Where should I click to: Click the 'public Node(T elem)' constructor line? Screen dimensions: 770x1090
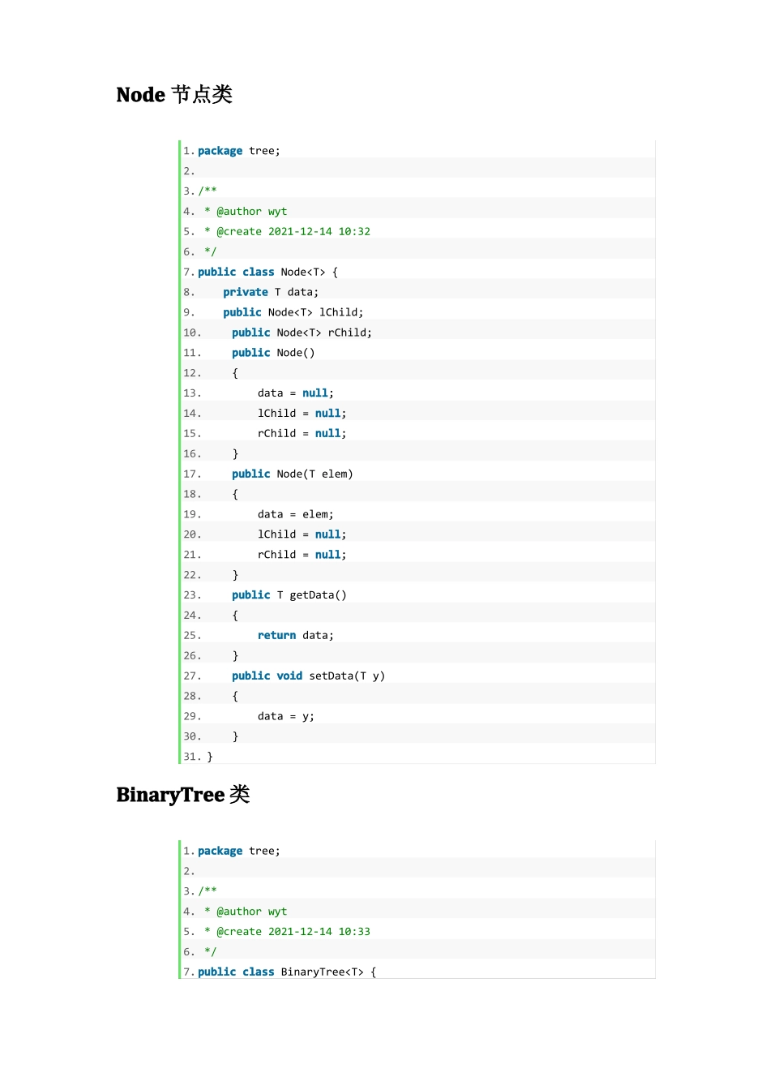point(293,474)
